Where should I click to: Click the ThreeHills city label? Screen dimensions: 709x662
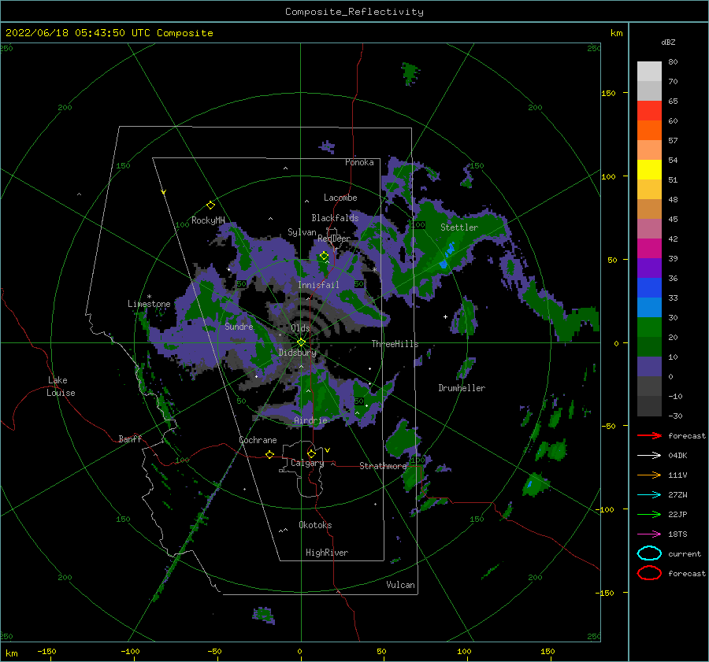coord(395,344)
